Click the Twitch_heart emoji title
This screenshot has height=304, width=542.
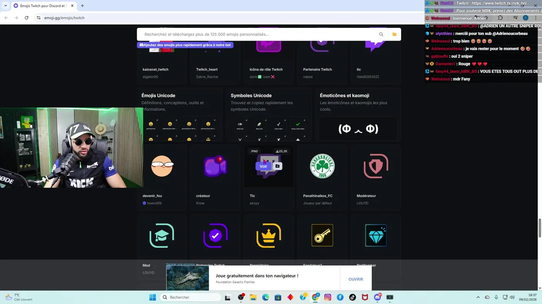[x=207, y=69]
